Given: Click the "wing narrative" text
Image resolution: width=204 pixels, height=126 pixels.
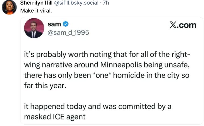Looking at the screenshot, I should click(44, 66).
